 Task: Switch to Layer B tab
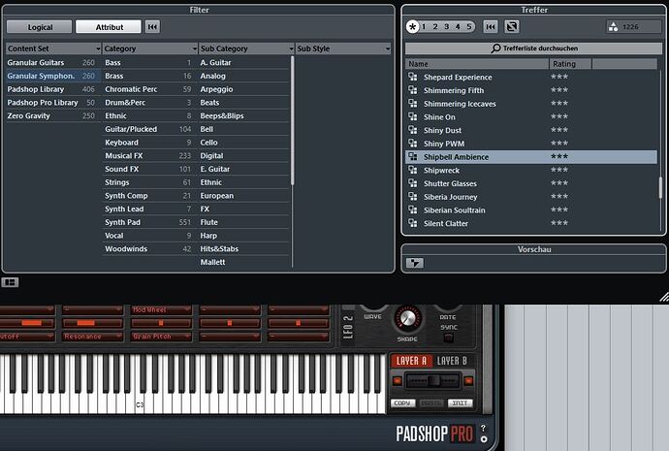452,361
